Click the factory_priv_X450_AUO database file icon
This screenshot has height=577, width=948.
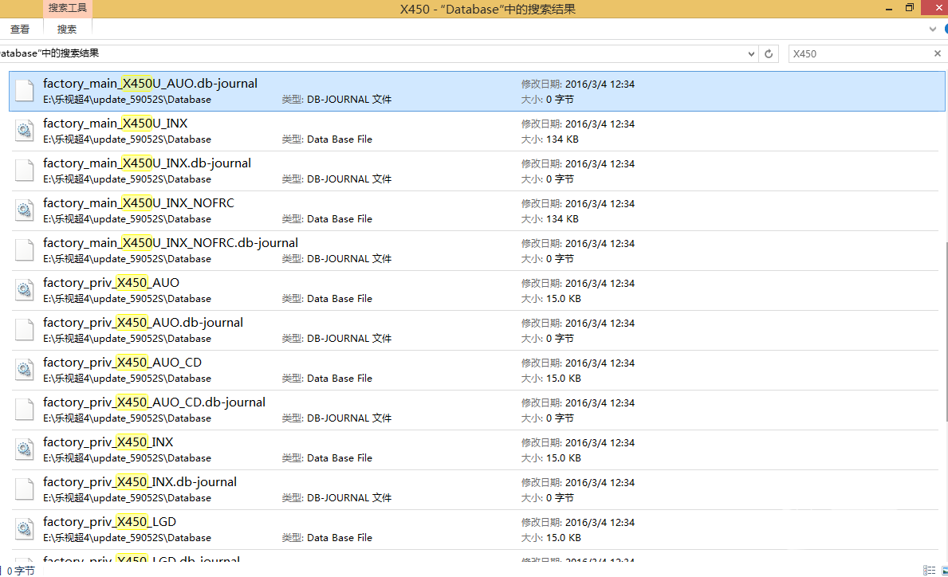pyautogui.click(x=24, y=290)
